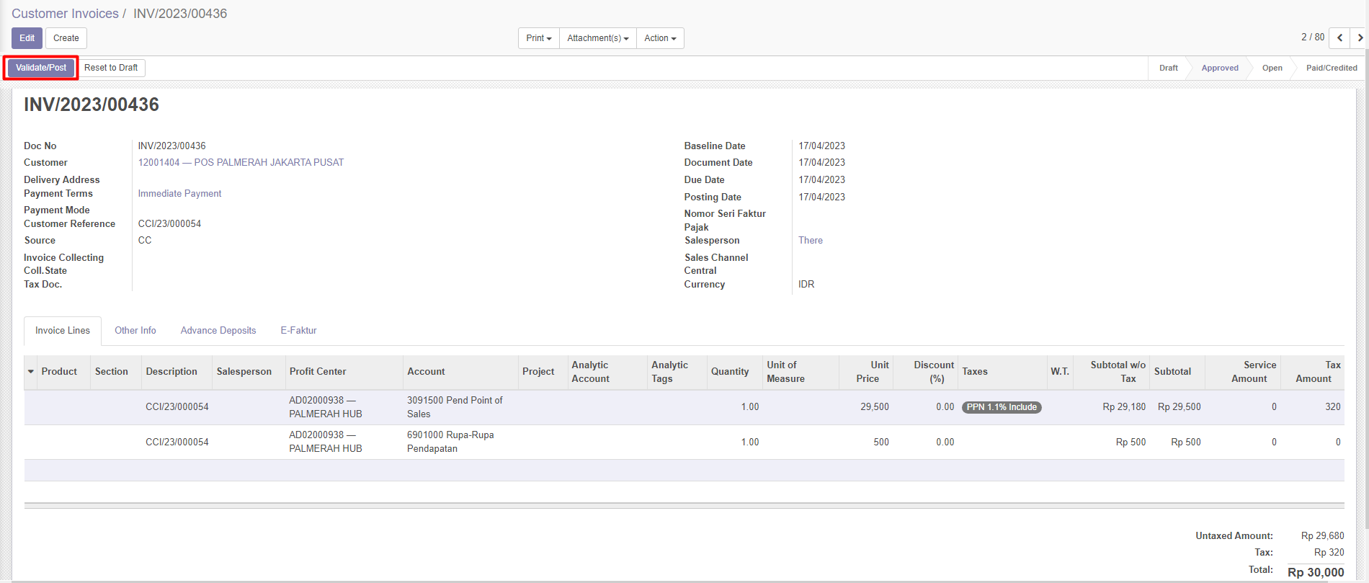Click Customer Reference CCI/23/000054 value
Image resolution: width=1369 pixels, height=583 pixels.
(x=169, y=223)
